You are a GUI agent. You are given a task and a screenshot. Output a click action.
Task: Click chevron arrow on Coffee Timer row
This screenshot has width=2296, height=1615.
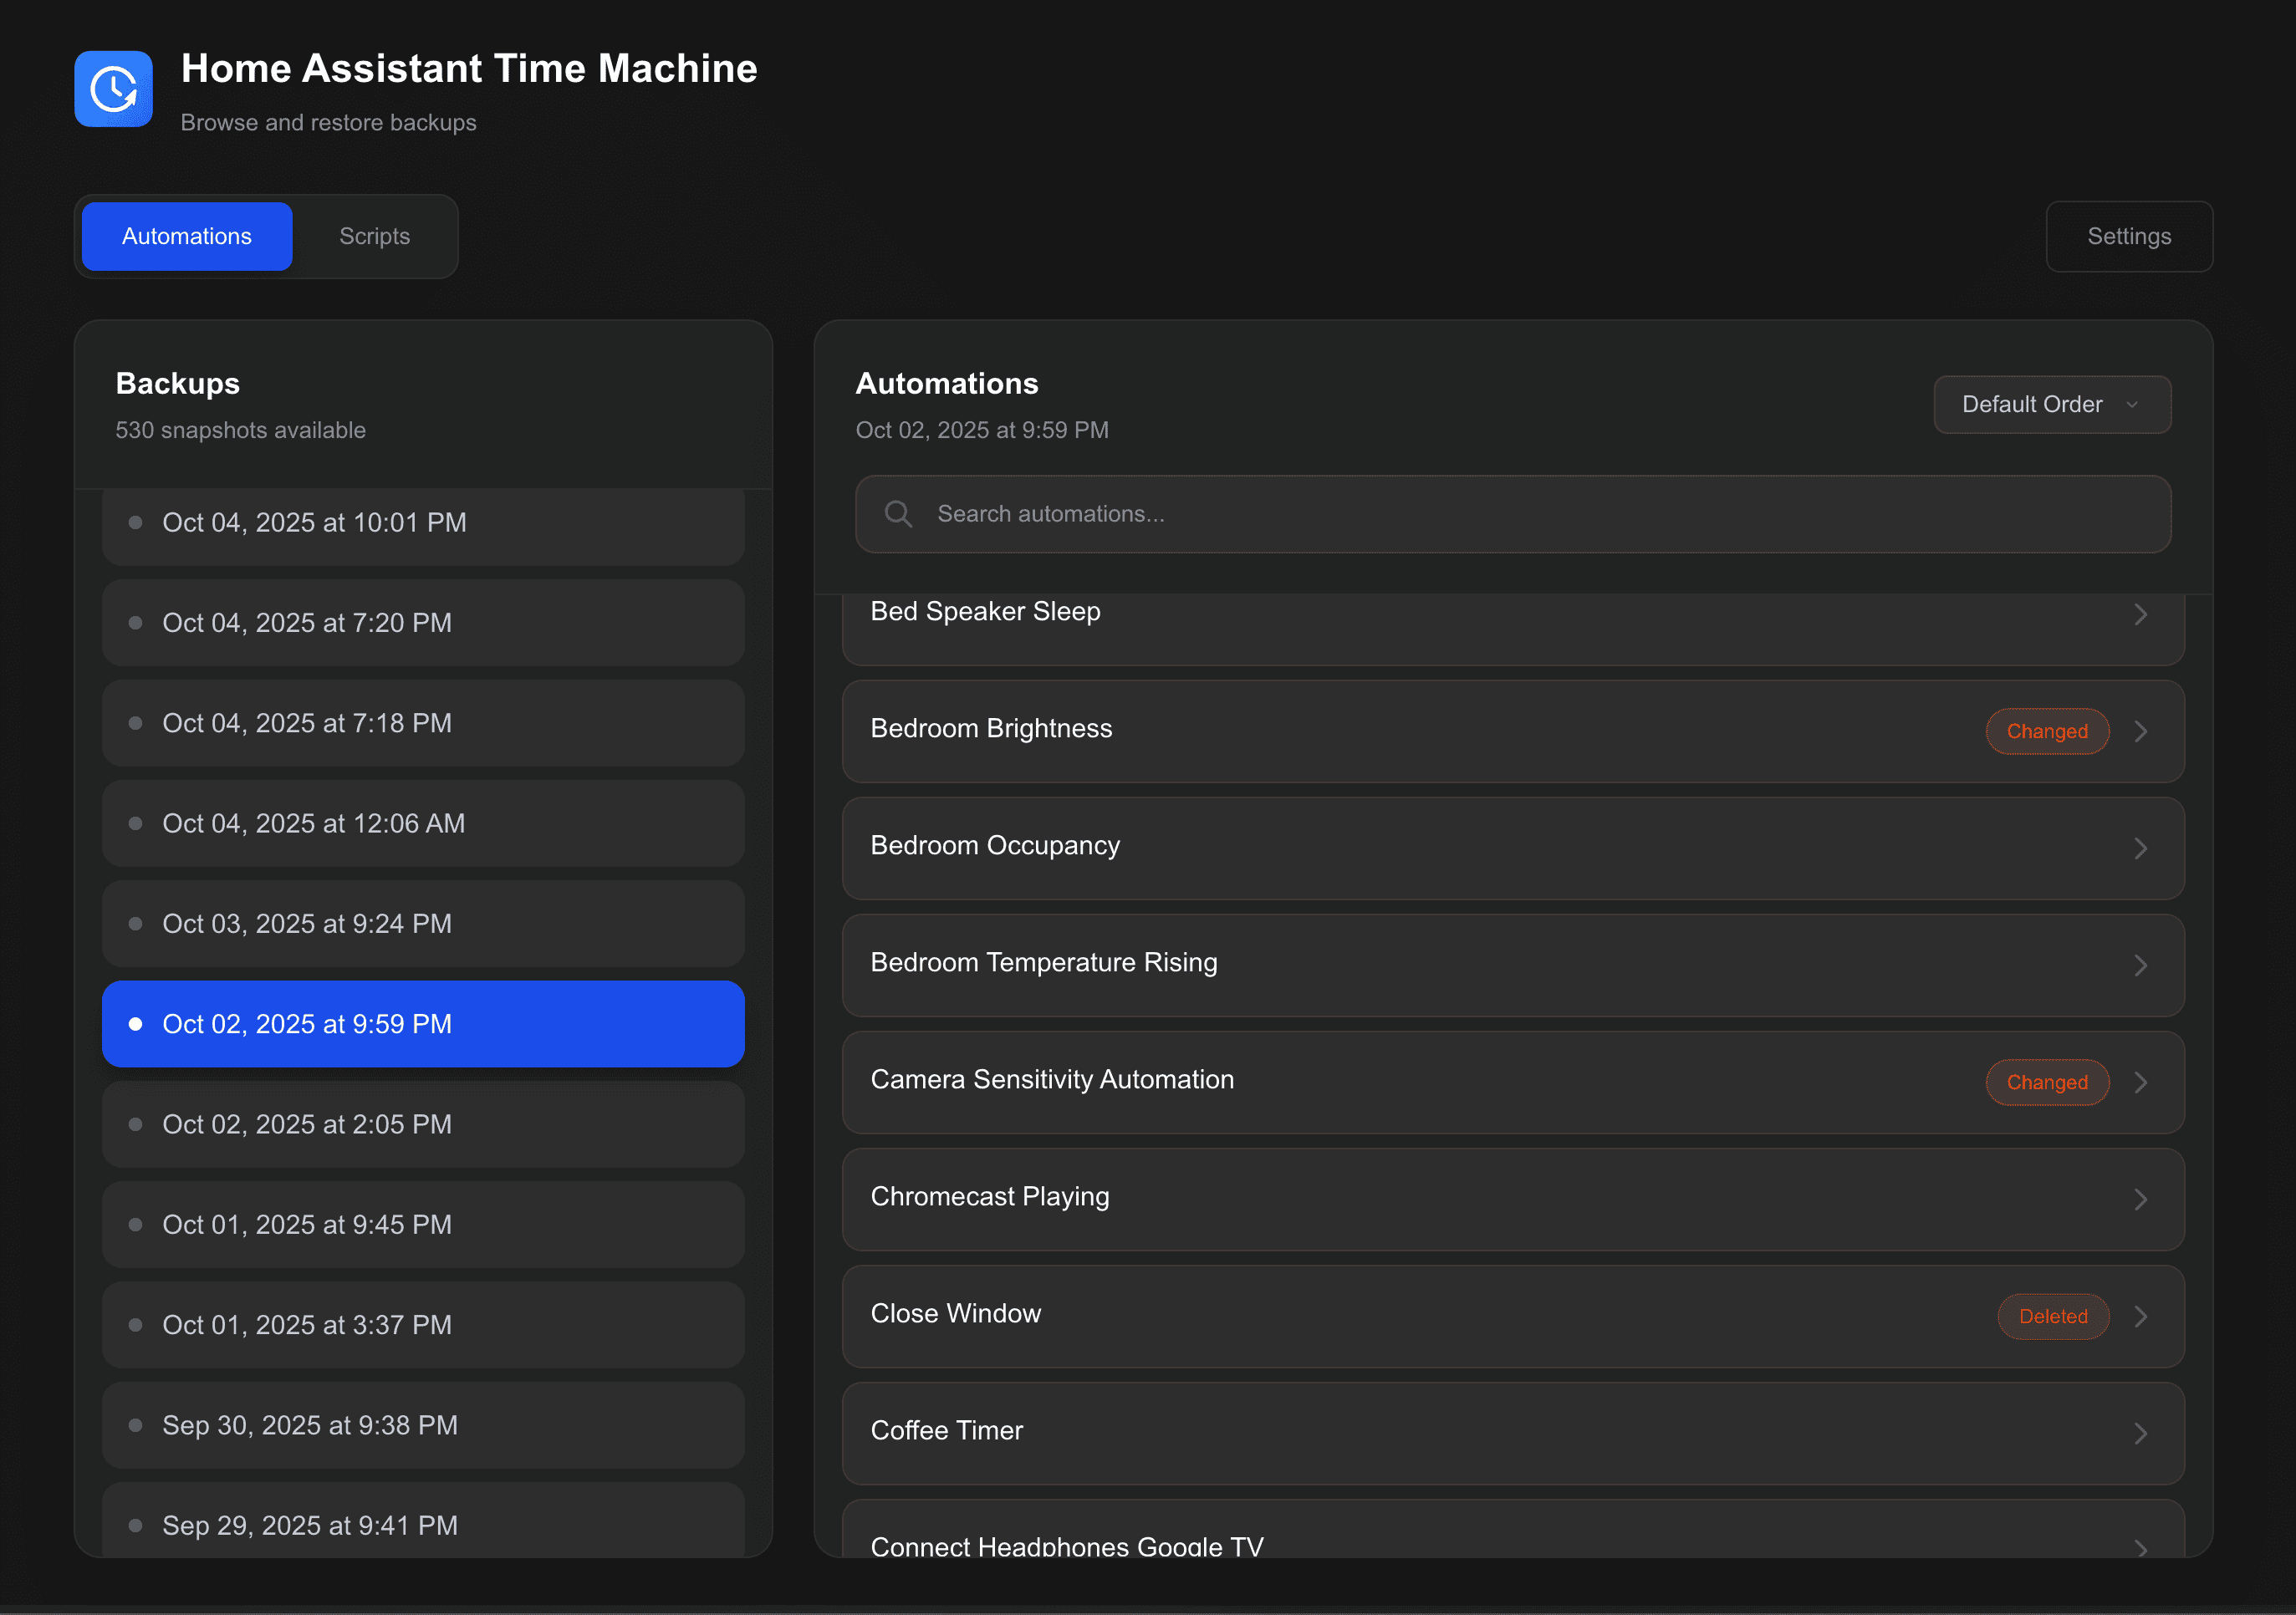coord(2140,1433)
